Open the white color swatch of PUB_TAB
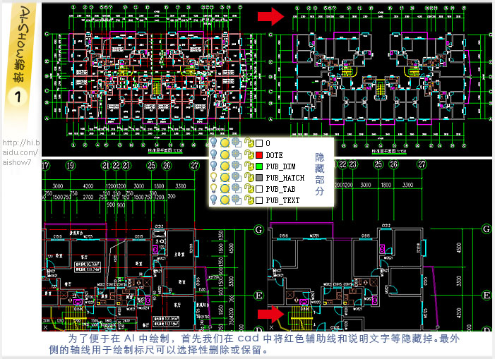495x359 pixels. pos(259,189)
